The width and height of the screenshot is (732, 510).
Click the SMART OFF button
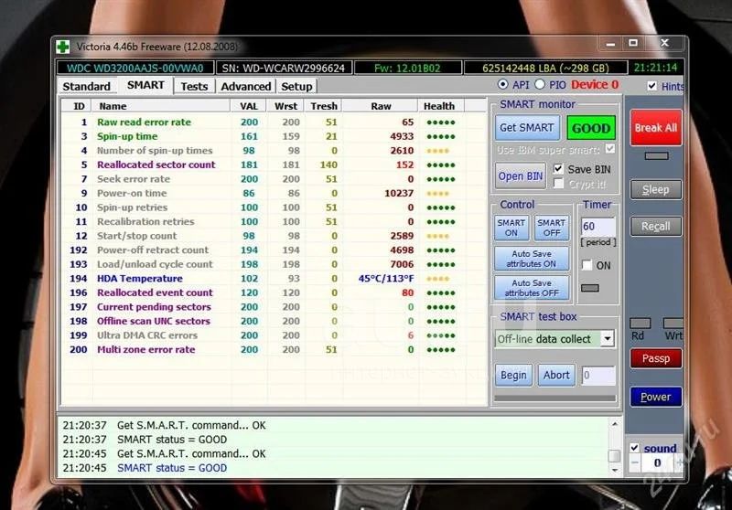point(552,228)
